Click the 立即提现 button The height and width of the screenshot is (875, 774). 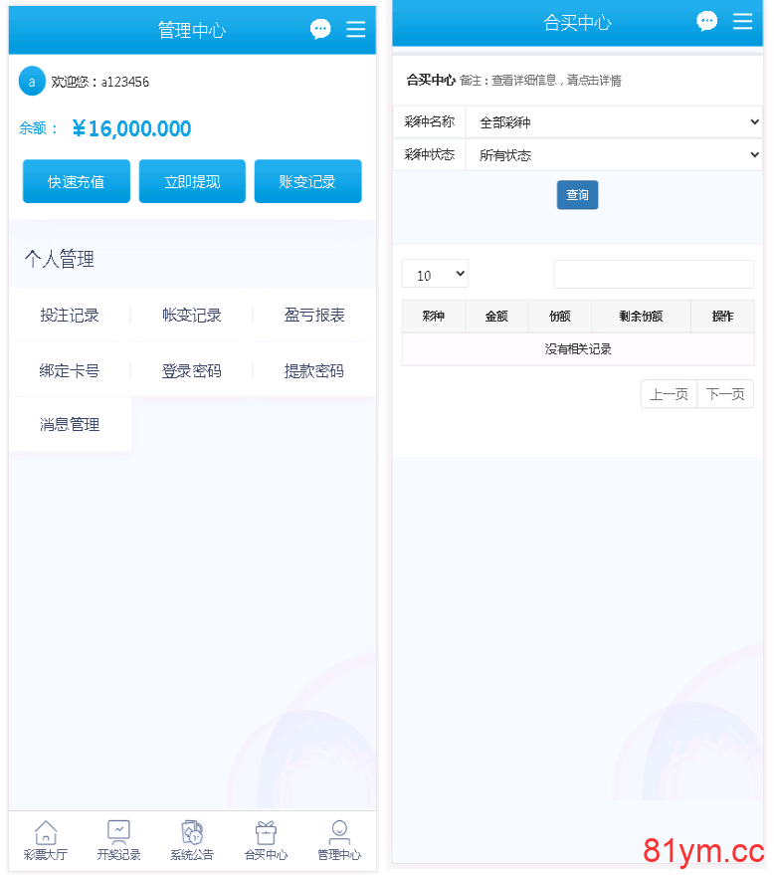[x=192, y=181]
